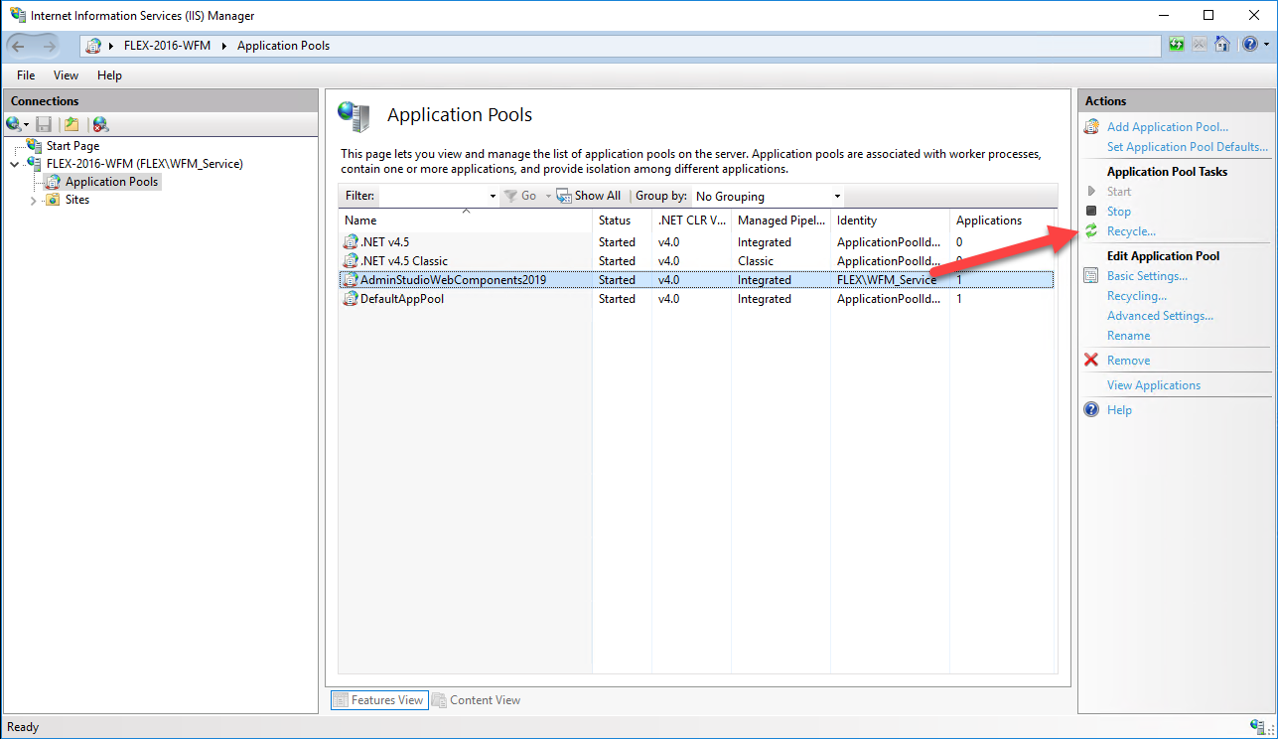1278x739 pixels.
Task: Click the green Recycle arrows icon
Action: (1091, 230)
